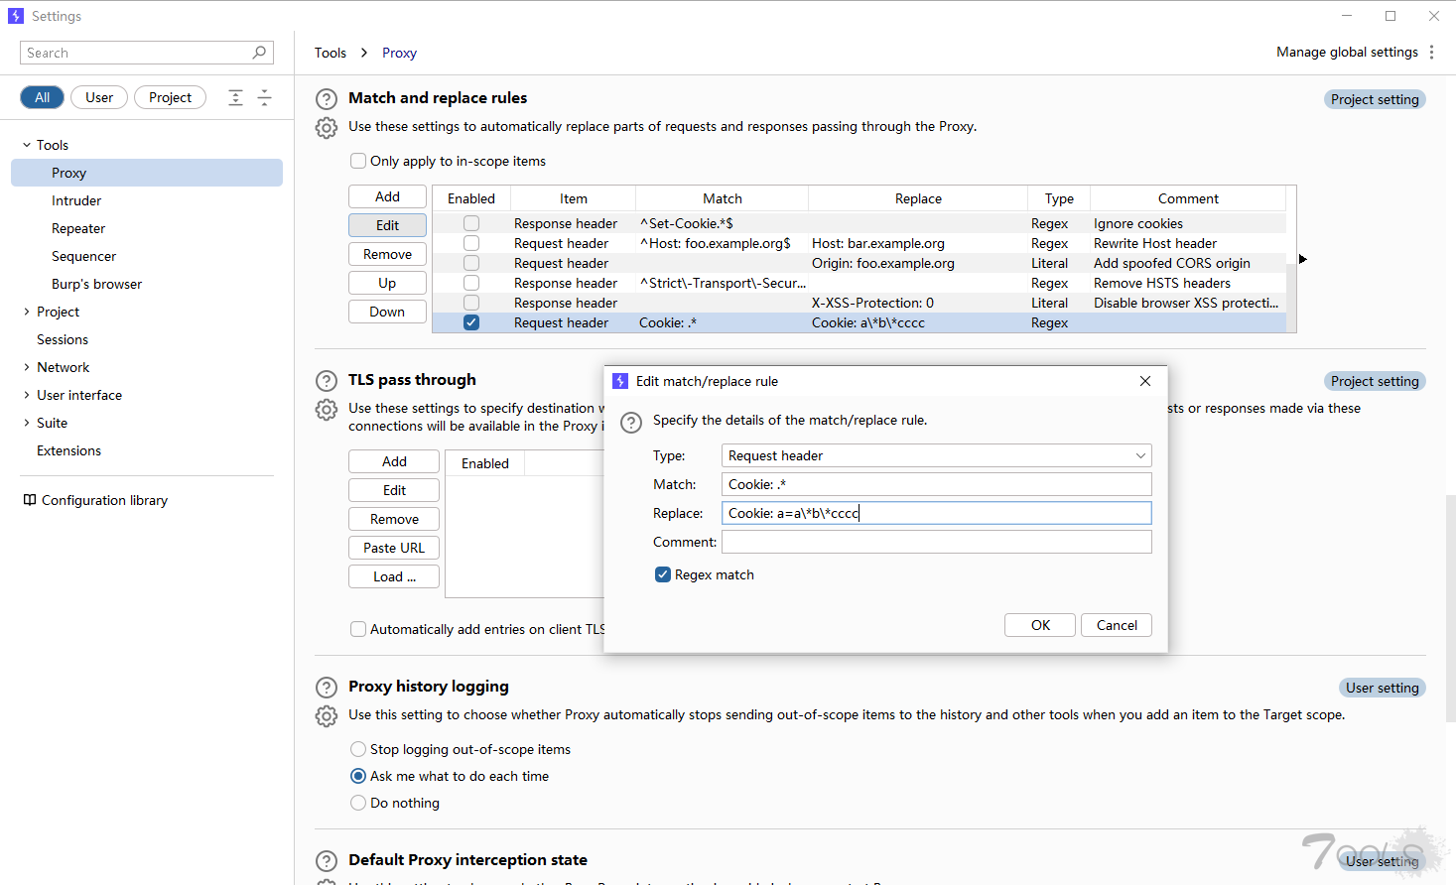This screenshot has height=885, width=1456.
Task: Open help for Match and replace rules
Action: pyautogui.click(x=327, y=99)
